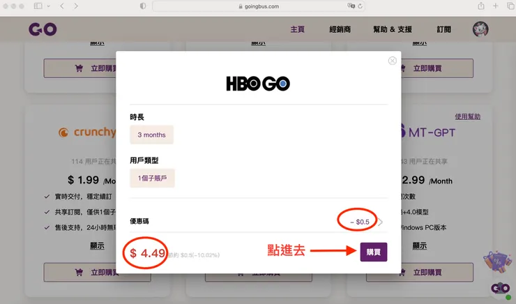Click Safari translate icon in address bar
Screen dimensions: 516x304
351,6
